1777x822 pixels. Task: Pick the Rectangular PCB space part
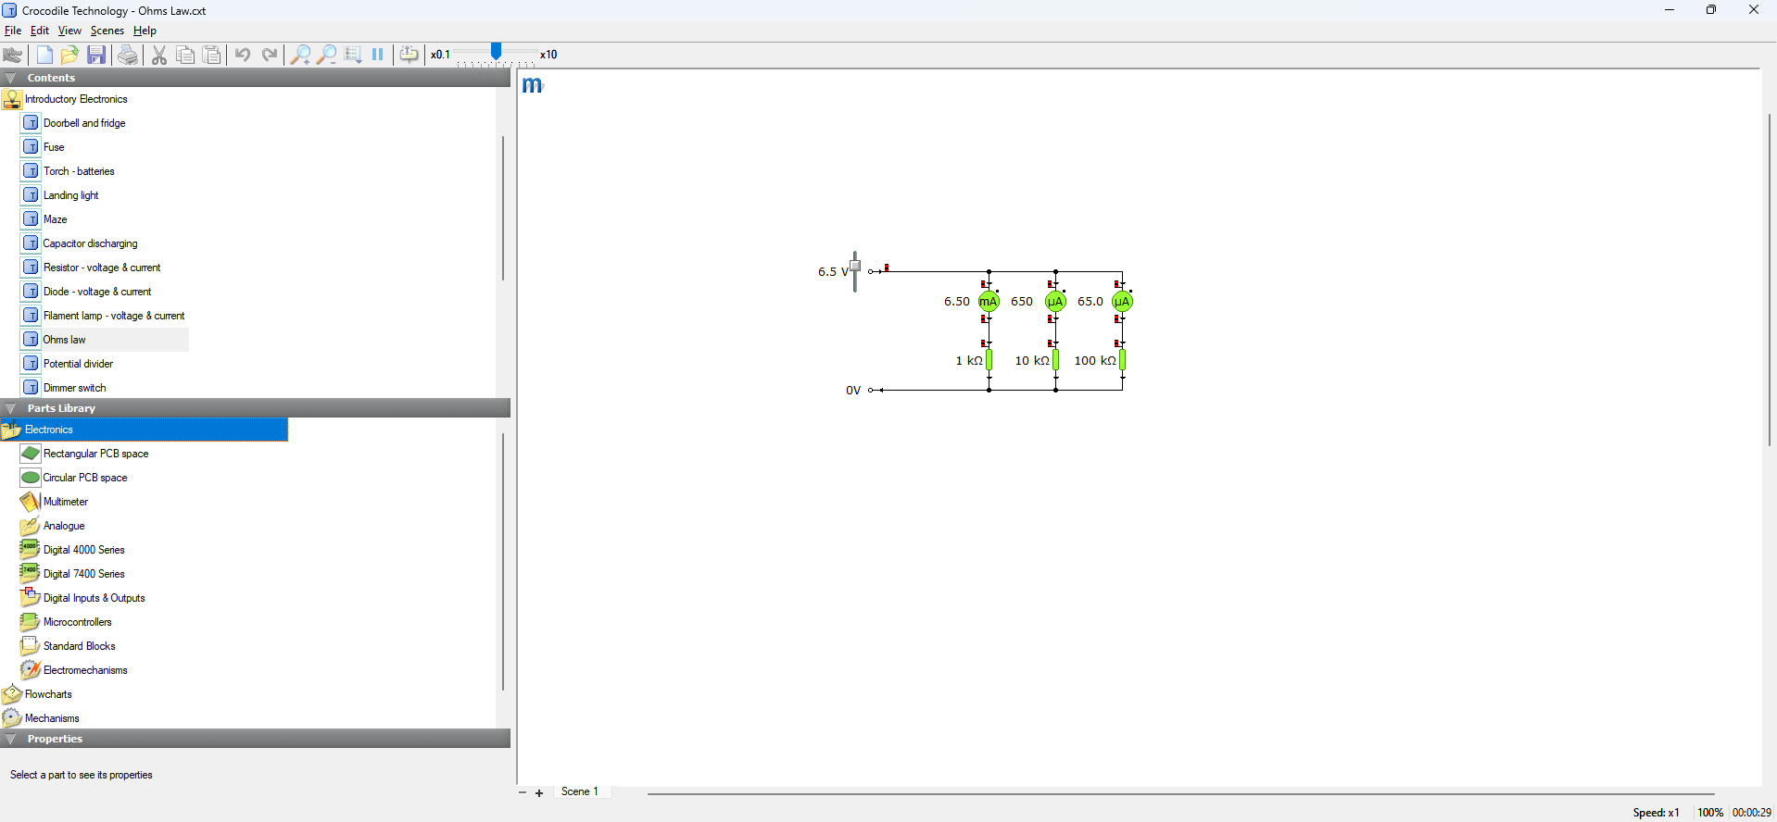tap(84, 454)
